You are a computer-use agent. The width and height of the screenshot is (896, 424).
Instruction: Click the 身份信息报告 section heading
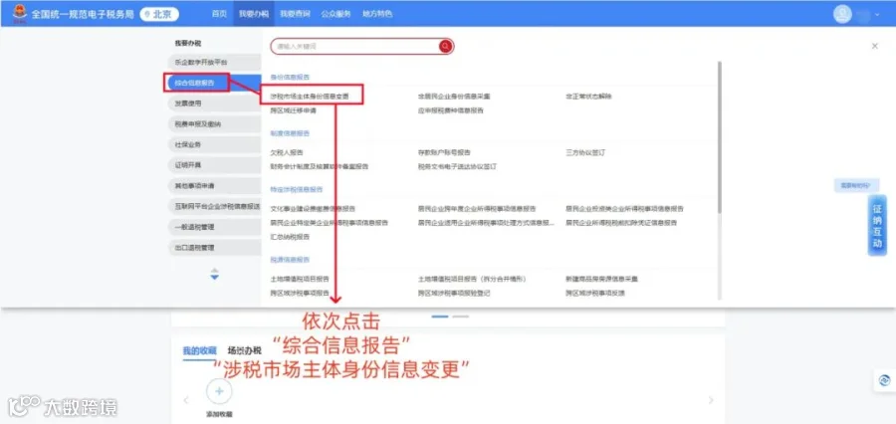290,77
